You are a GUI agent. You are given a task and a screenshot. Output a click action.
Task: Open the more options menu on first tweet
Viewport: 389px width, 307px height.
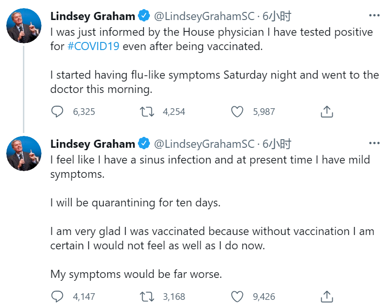click(375, 16)
